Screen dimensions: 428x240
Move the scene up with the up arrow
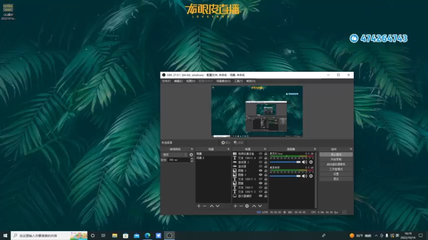pyautogui.click(x=211, y=206)
